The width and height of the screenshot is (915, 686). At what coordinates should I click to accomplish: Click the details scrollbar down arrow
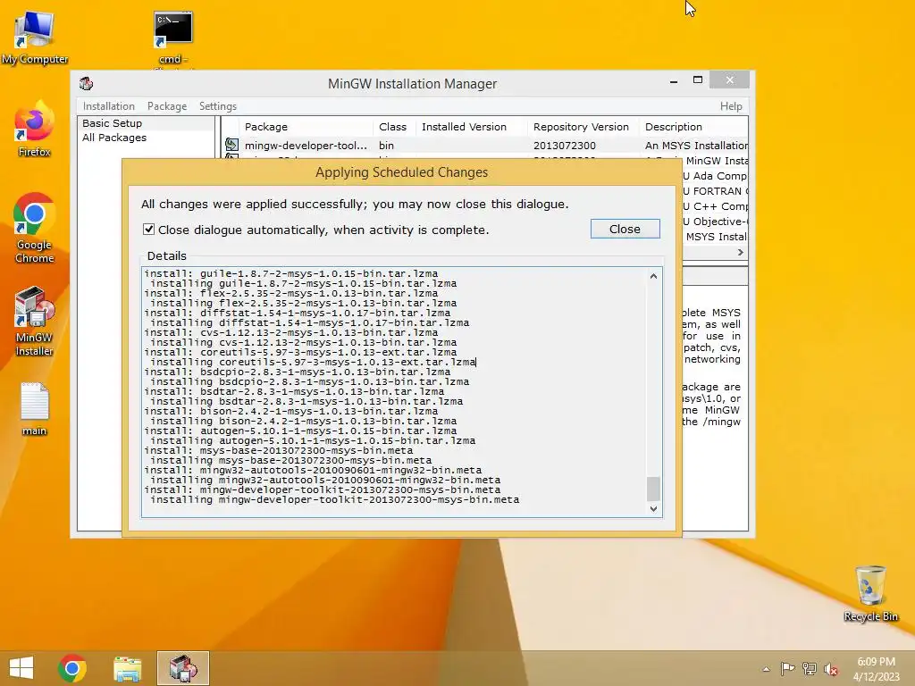tap(653, 508)
